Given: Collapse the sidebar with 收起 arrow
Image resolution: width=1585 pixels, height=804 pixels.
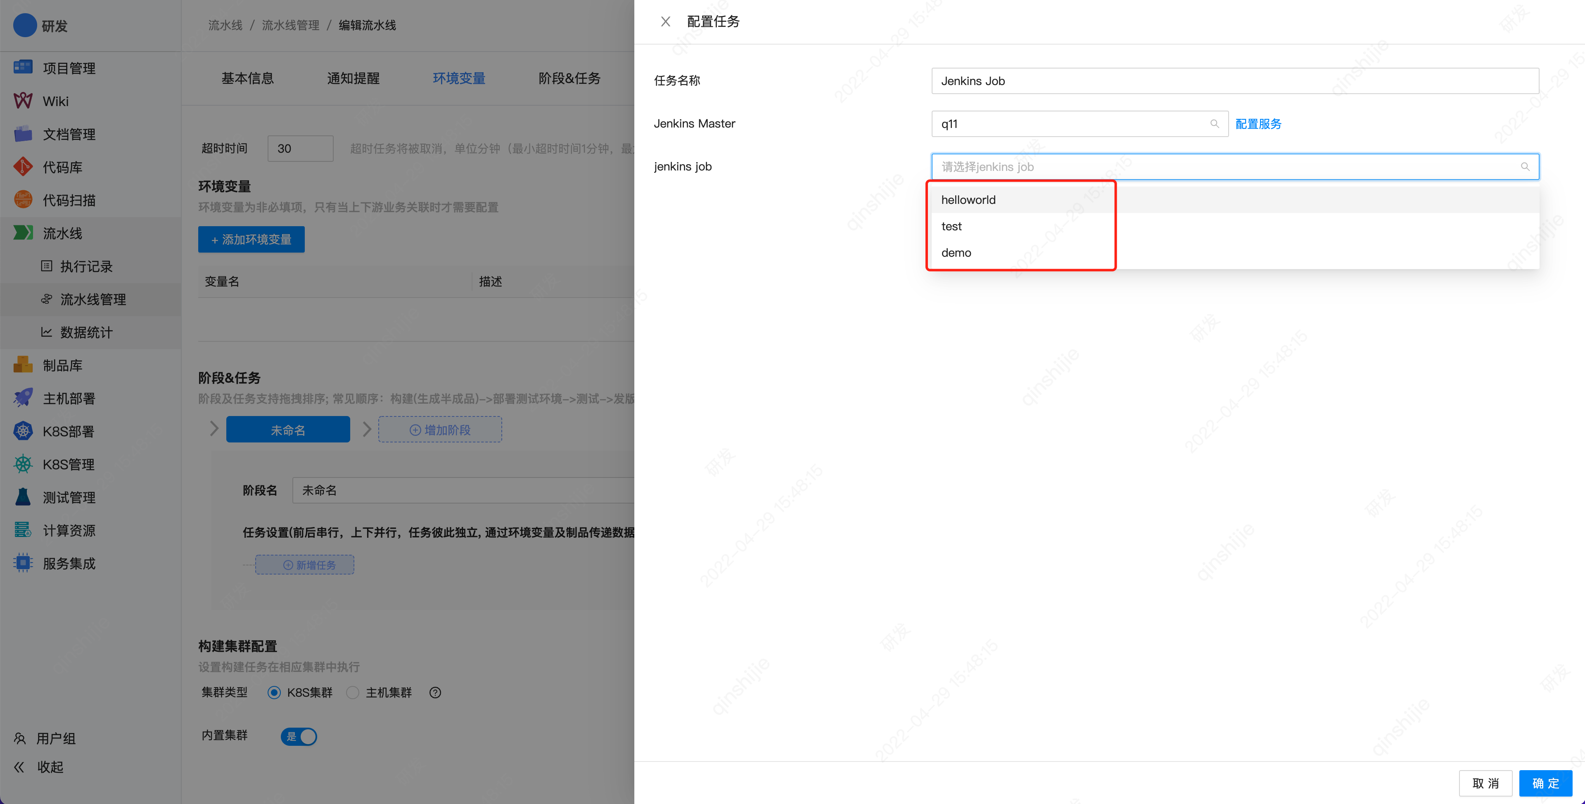Looking at the screenshot, I should click(x=20, y=766).
